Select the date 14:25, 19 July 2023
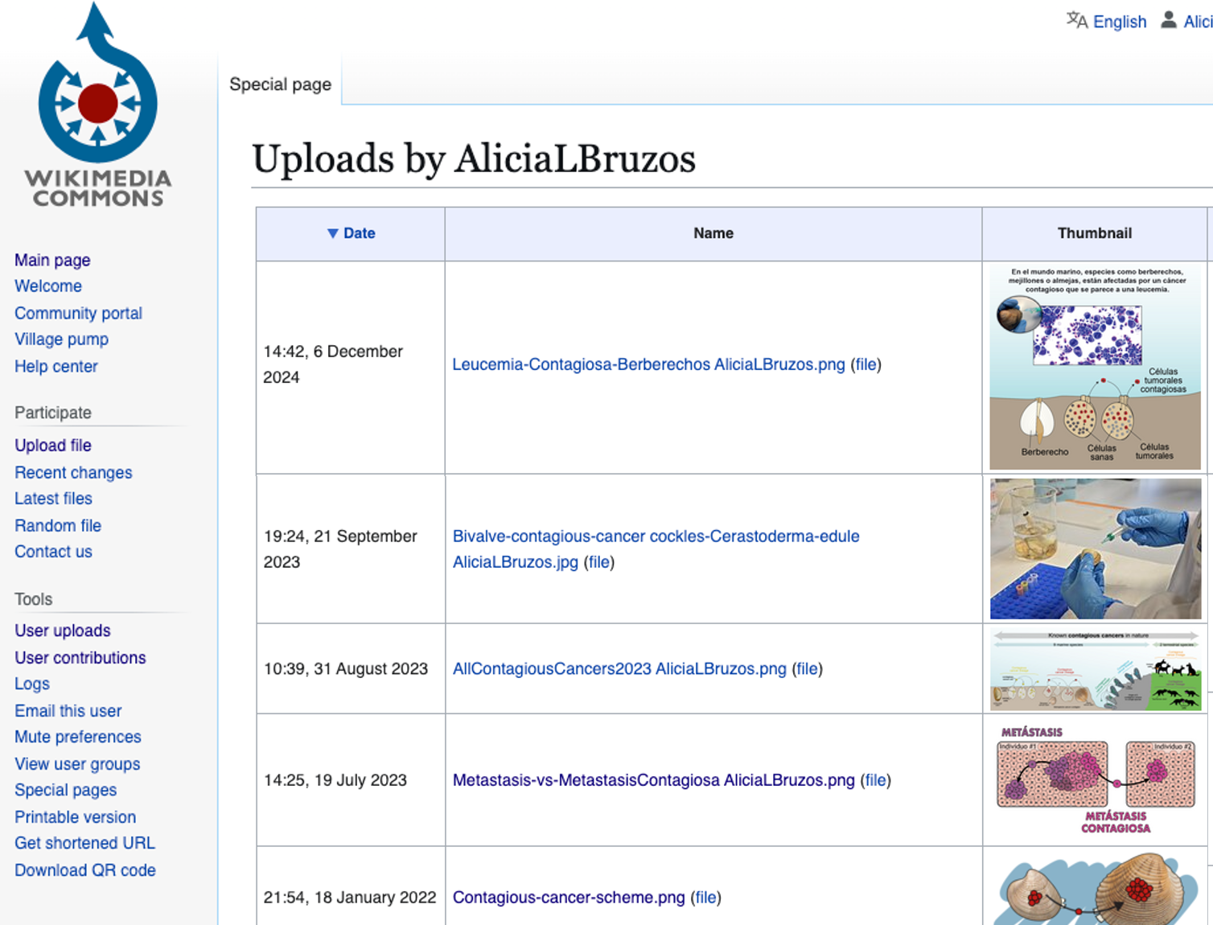This screenshot has width=1213, height=925. [x=335, y=780]
